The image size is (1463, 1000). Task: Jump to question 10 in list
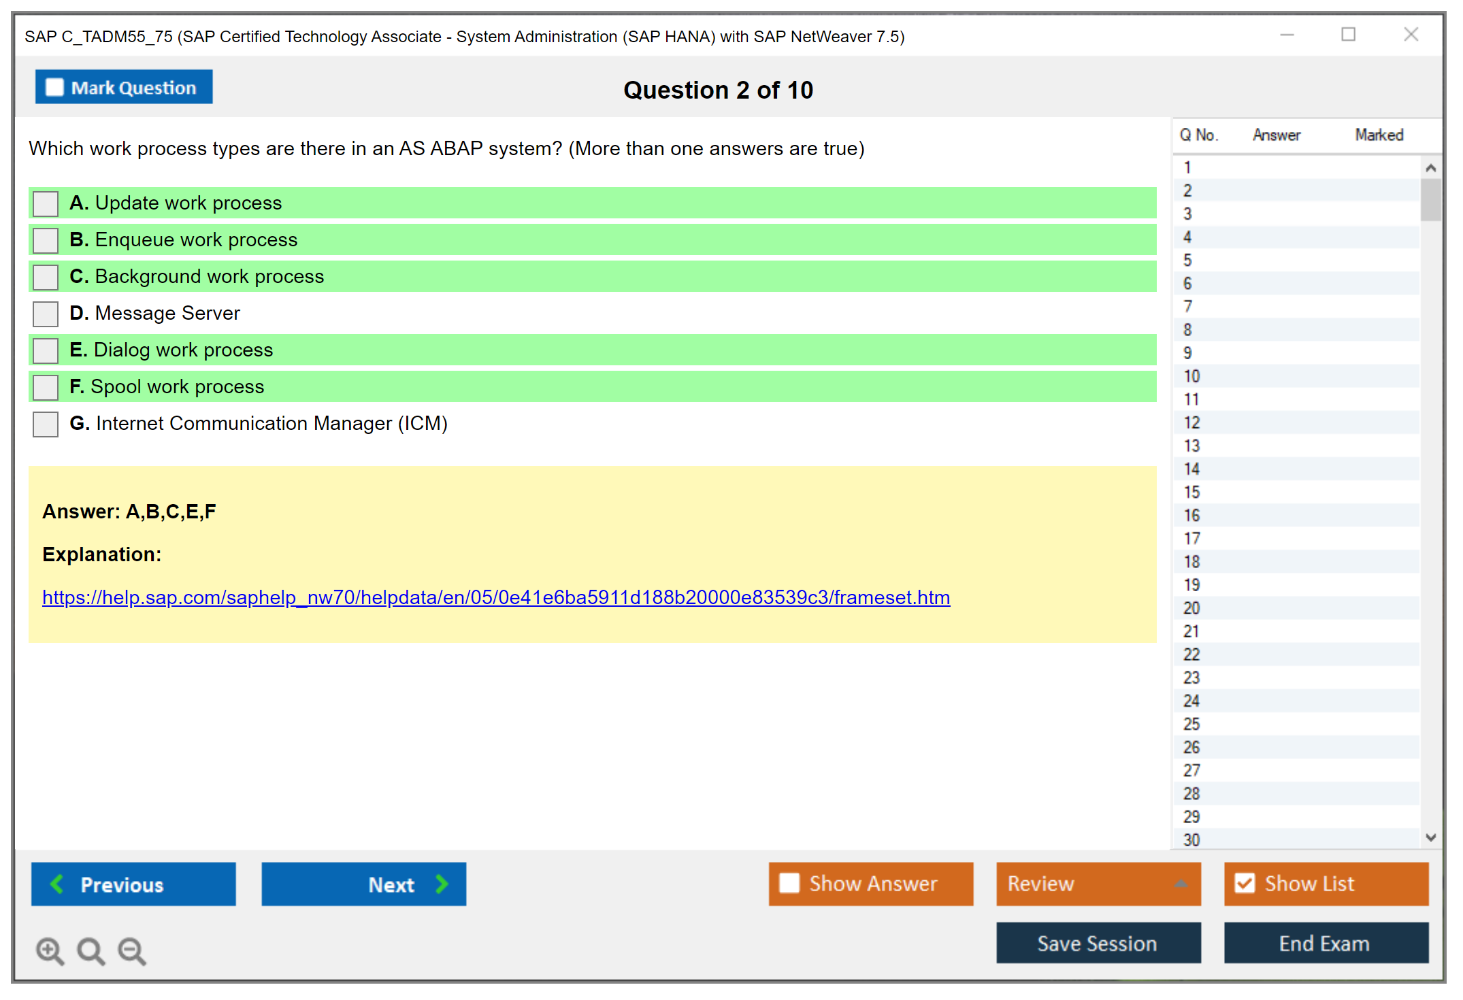(x=1192, y=376)
